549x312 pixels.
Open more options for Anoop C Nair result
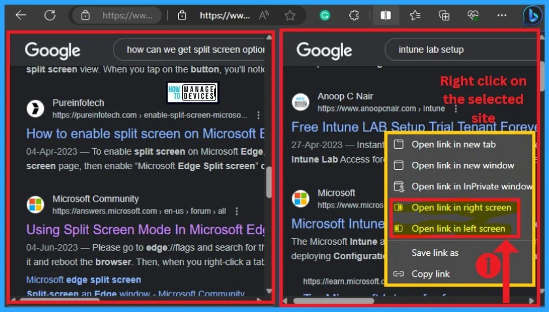456,108
